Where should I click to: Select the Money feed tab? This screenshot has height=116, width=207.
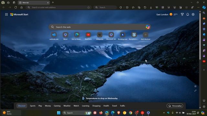(48, 106)
